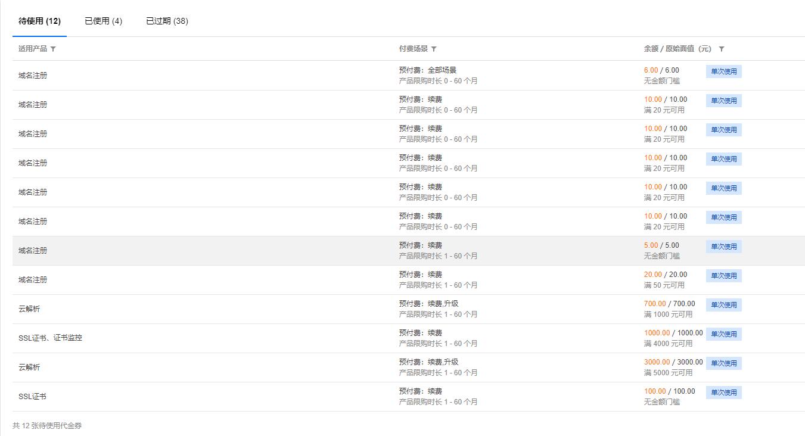The width and height of the screenshot is (805, 436).
Task: Switch to the 已使用 (4) tab
Action: [x=103, y=21]
